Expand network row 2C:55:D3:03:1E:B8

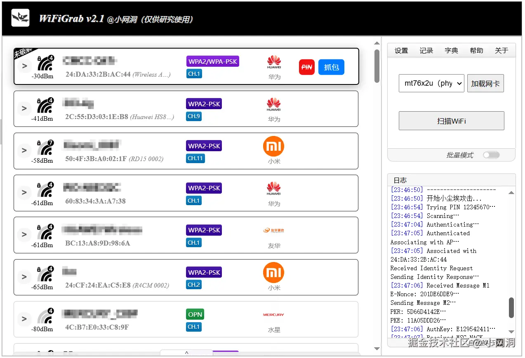(24, 108)
